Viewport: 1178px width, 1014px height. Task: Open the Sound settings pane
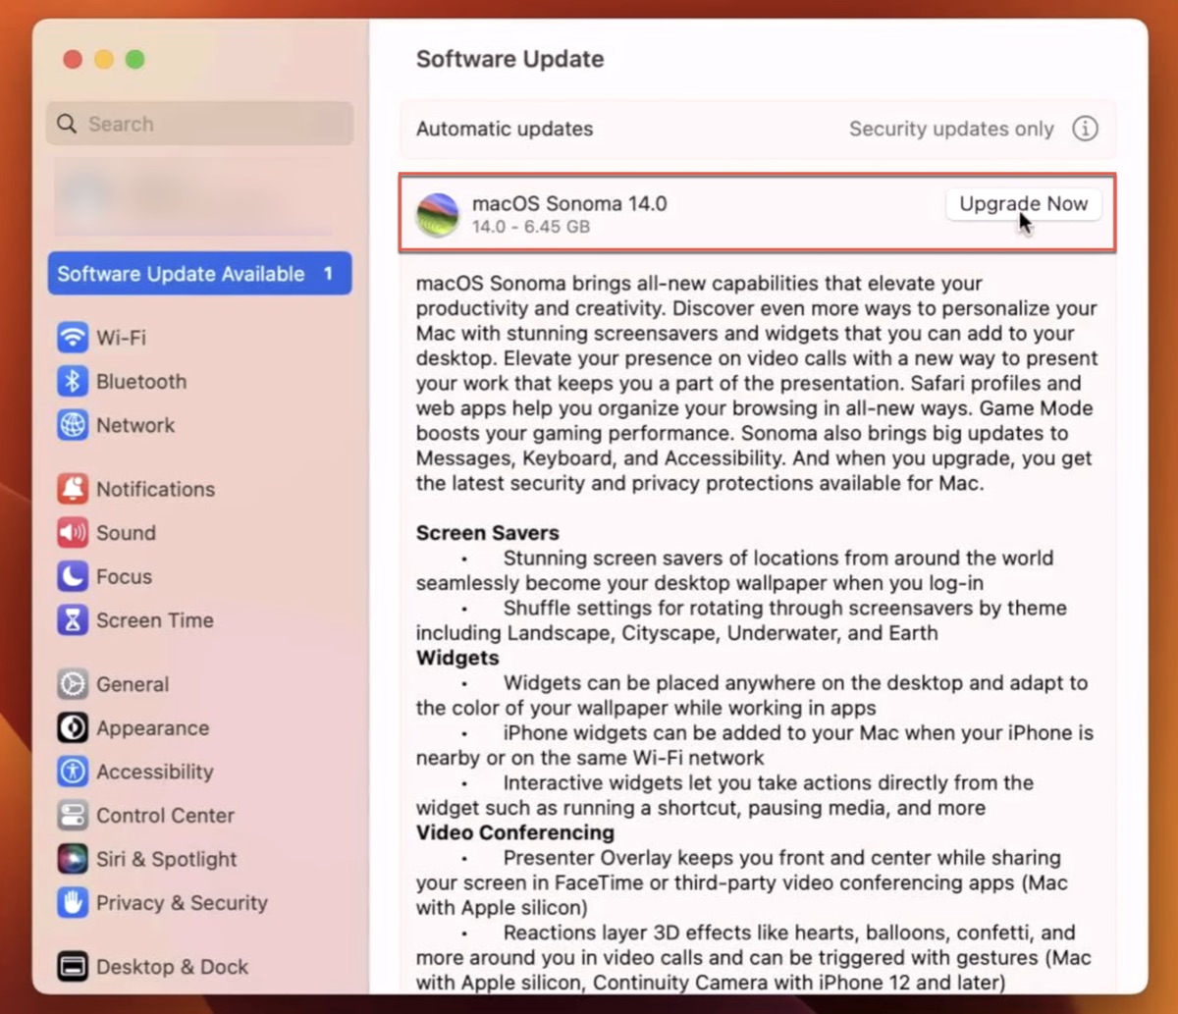pos(199,533)
